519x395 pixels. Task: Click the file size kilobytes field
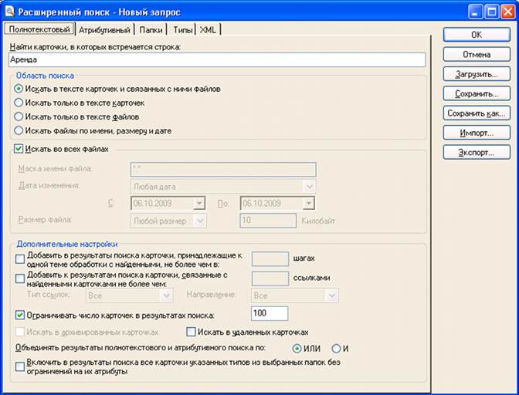(268, 221)
